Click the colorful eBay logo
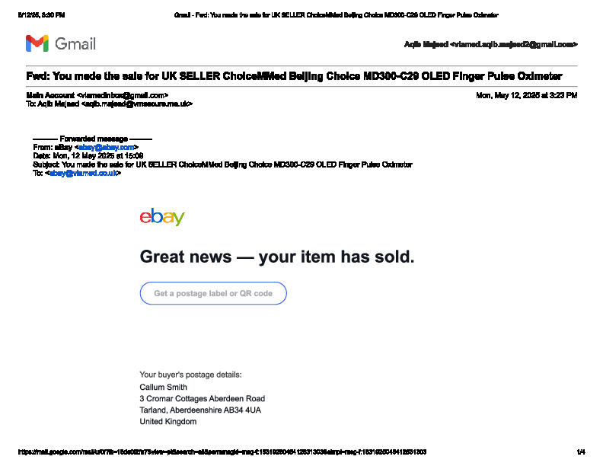 pos(162,217)
